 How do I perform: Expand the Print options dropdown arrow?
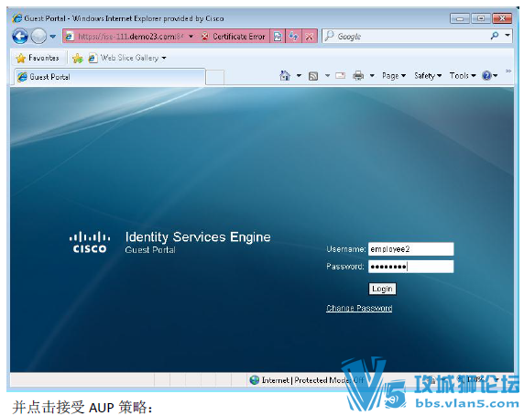pos(372,76)
